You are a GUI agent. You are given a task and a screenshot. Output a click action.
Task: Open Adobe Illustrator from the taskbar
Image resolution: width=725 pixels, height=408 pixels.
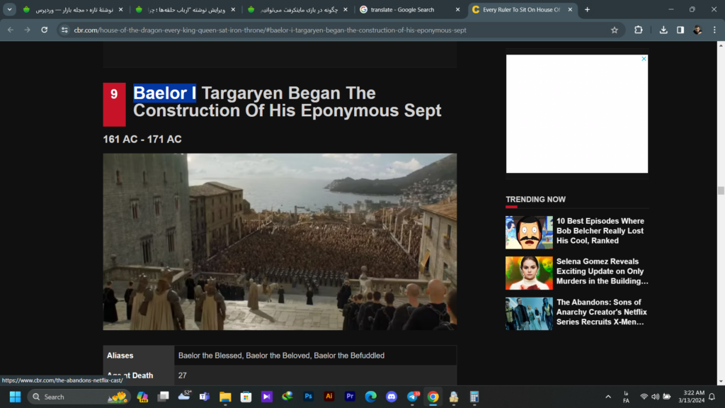click(329, 397)
